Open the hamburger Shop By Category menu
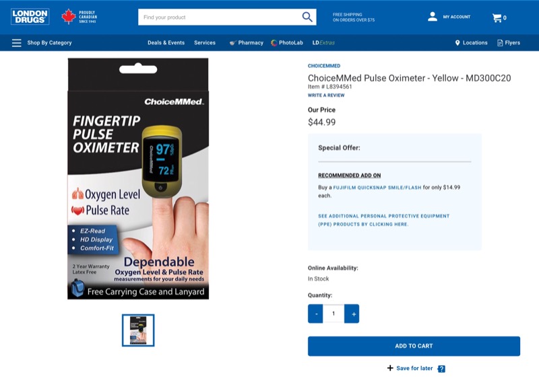The height and width of the screenshot is (380, 539). tap(16, 43)
